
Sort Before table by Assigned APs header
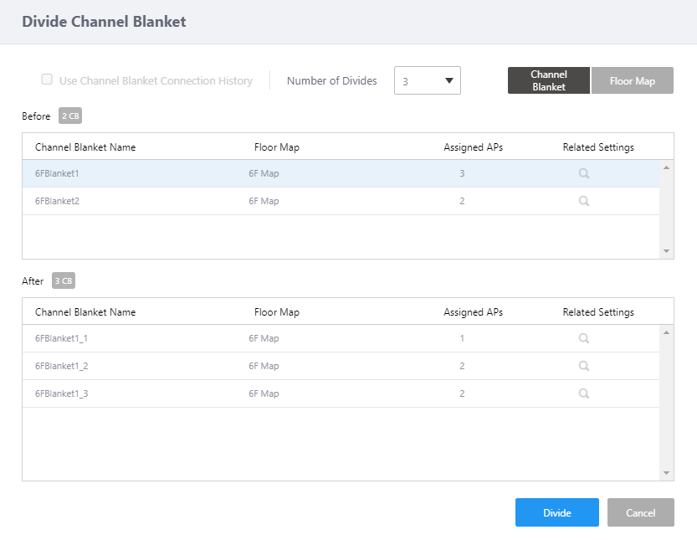coord(473,147)
